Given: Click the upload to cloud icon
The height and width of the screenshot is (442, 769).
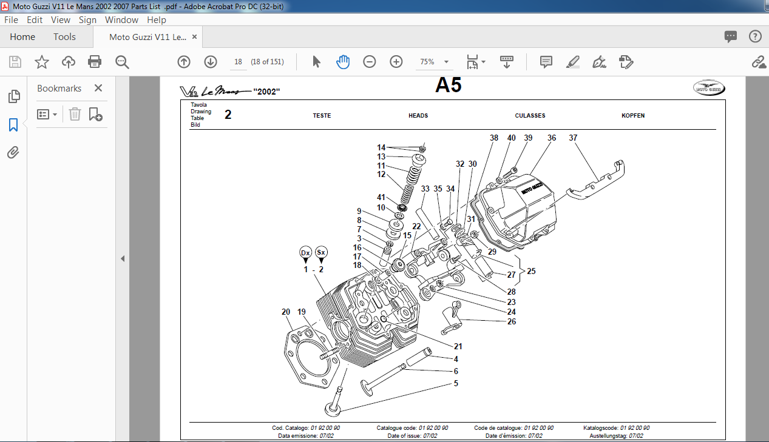Looking at the screenshot, I should point(69,61).
